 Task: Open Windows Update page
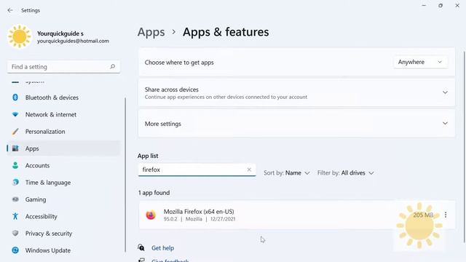[64, 250]
